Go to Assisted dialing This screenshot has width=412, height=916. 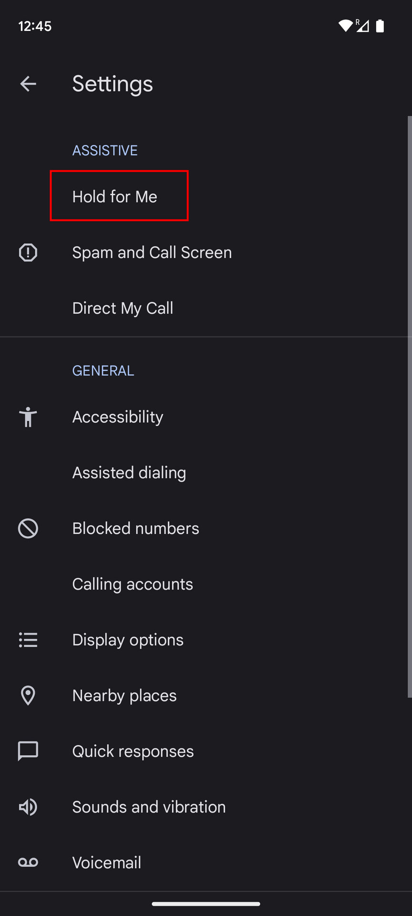129,473
